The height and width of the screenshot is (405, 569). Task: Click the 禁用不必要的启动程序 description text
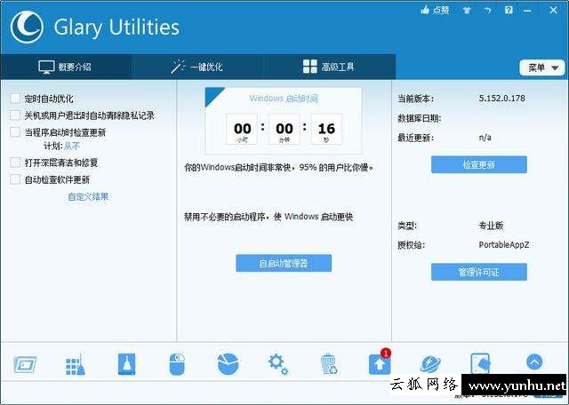pyautogui.click(x=268, y=217)
